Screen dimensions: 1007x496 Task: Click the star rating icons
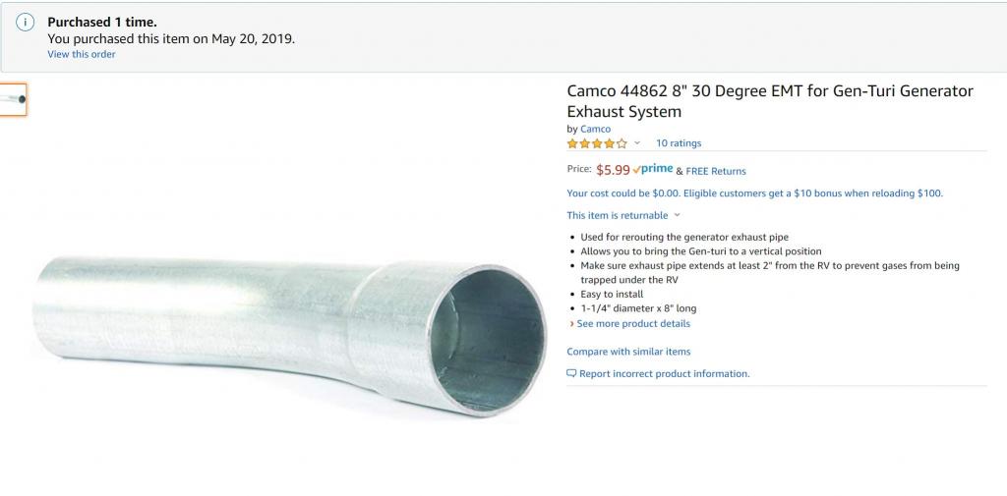pyautogui.click(x=596, y=143)
